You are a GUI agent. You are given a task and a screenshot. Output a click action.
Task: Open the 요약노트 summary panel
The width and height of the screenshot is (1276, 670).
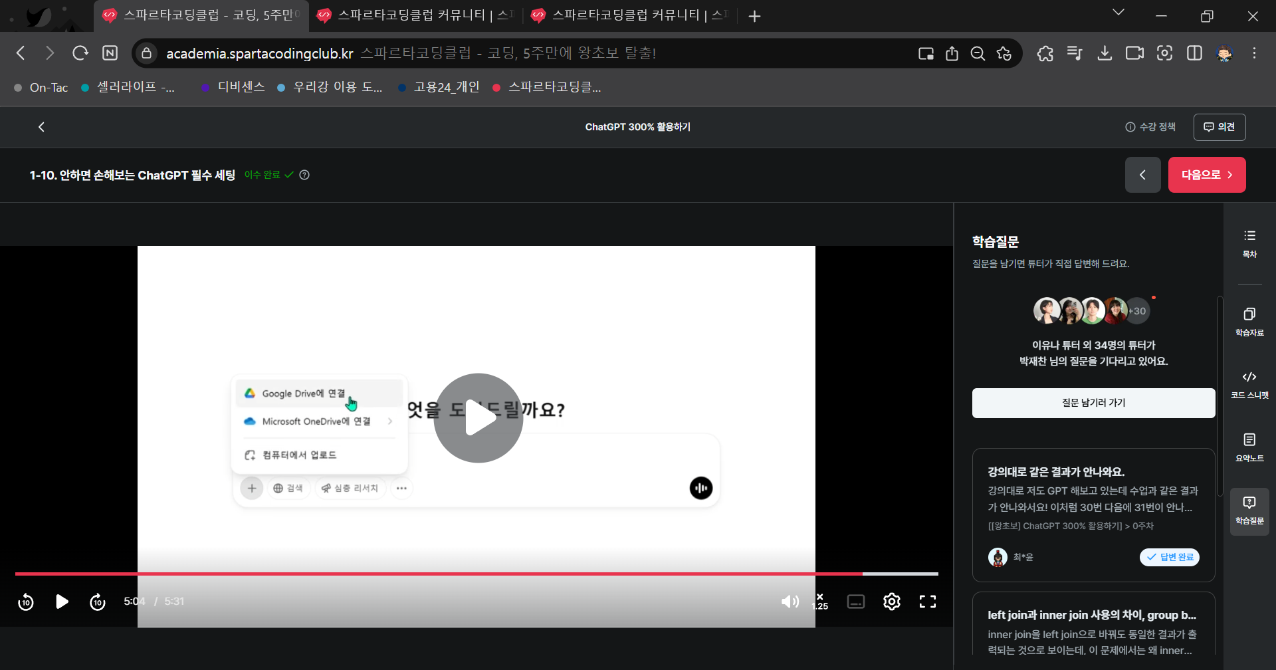[1249, 448]
